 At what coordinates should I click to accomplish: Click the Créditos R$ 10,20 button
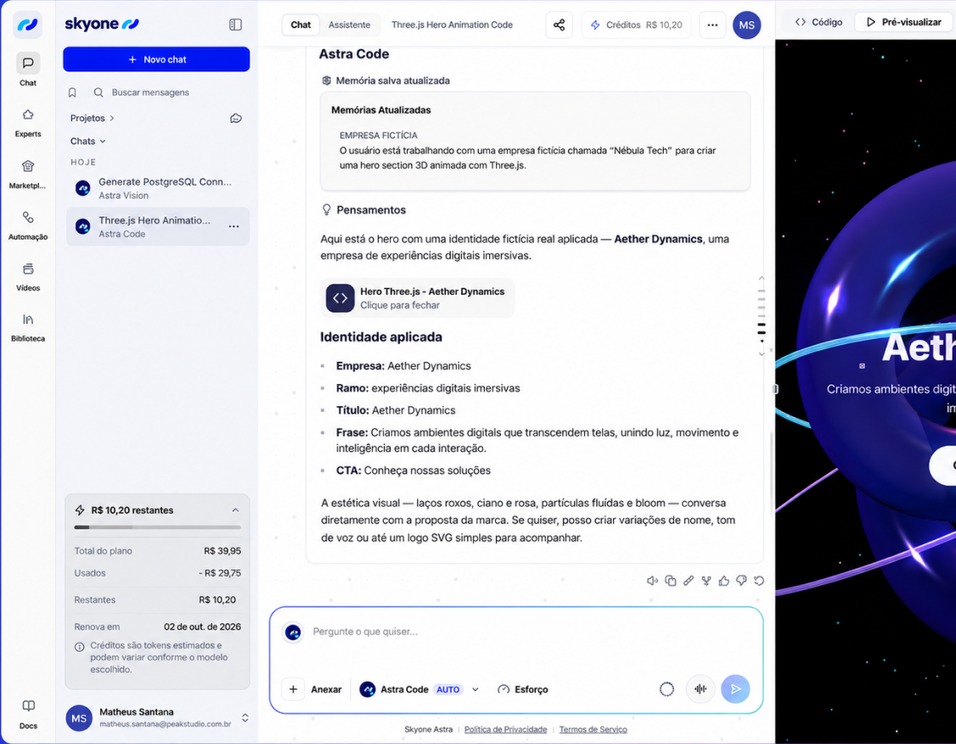636,25
